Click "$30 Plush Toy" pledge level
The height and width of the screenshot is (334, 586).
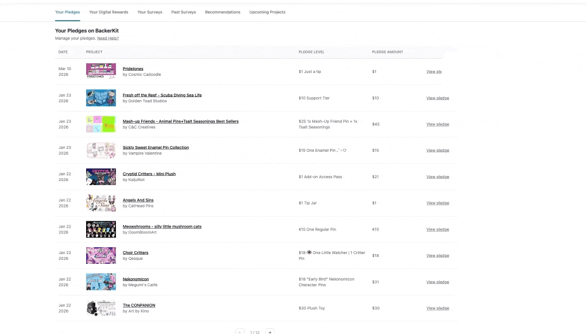point(312,308)
